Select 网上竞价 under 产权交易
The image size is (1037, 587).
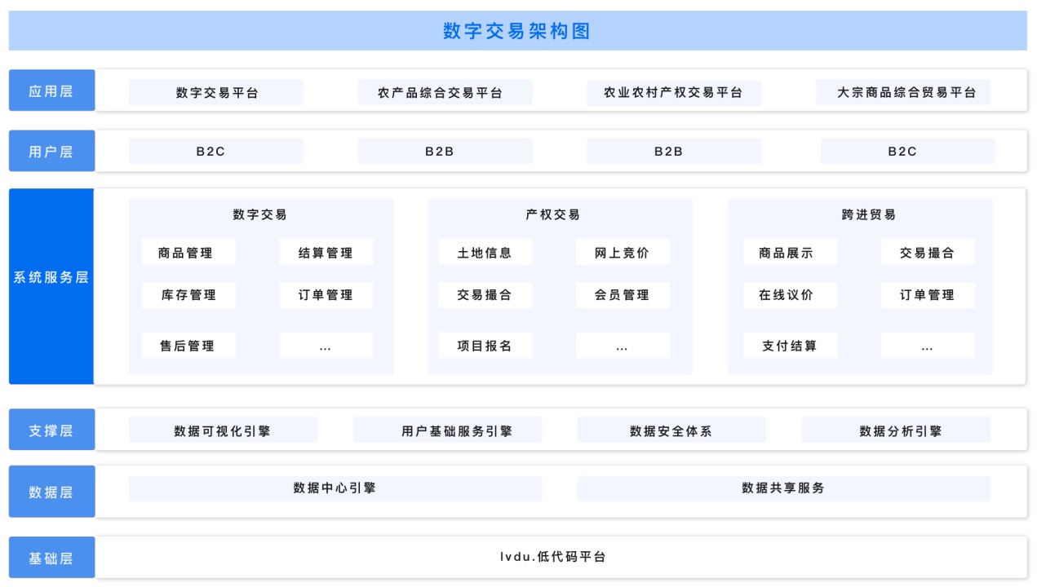point(623,252)
